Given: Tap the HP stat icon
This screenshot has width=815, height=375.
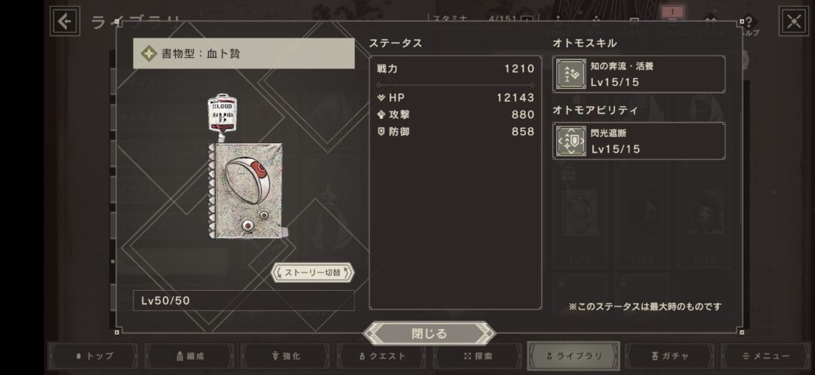Looking at the screenshot, I should (x=381, y=97).
